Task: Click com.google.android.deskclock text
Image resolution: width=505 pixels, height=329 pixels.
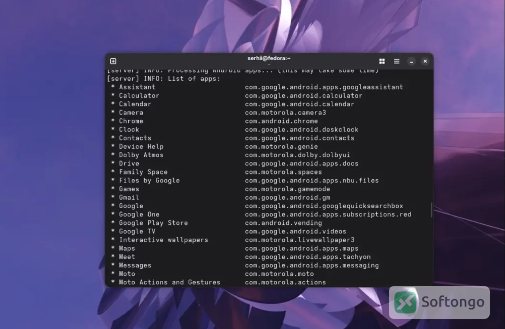Action: coord(301,129)
